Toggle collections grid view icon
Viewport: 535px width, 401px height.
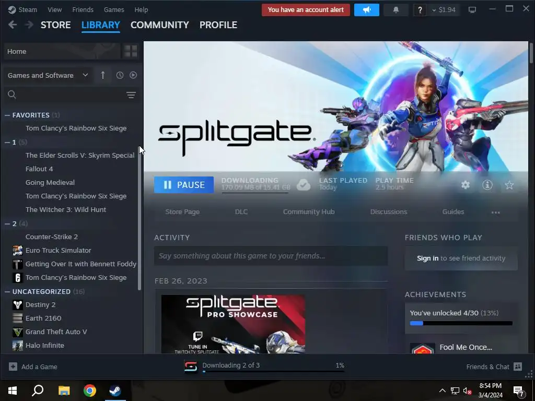tap(130, 52)
